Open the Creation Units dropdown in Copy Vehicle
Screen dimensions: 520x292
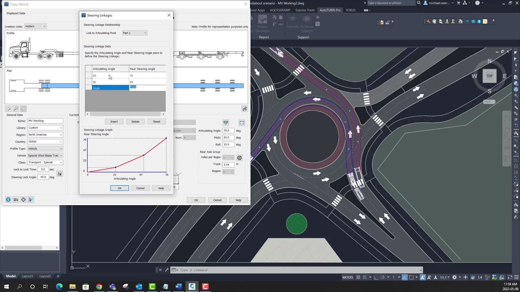tap(35, 26)
